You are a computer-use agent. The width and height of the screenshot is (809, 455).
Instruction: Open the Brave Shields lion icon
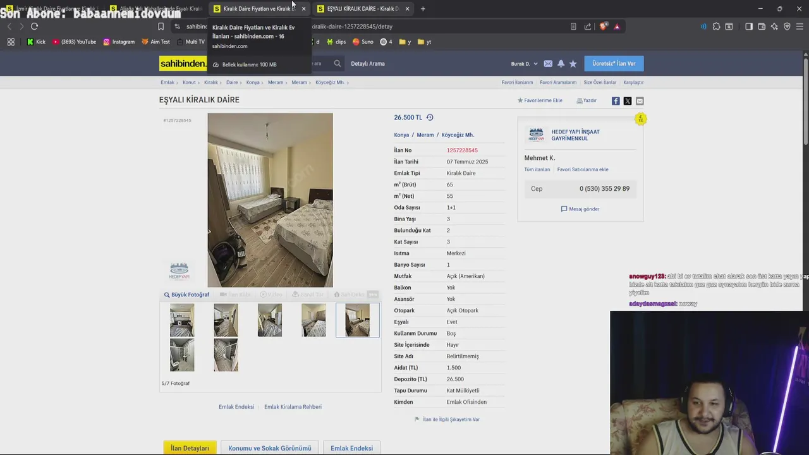pyautogui.click(x=604, y=27)
